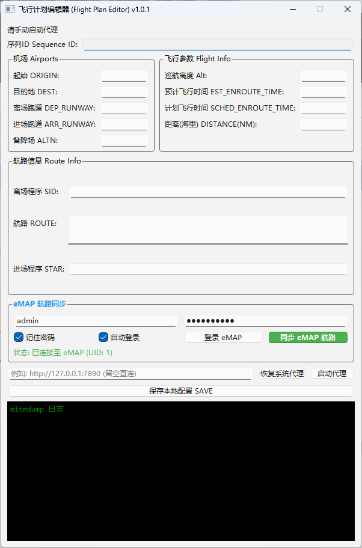Click 保存本地配置 SAVE button
This screenshot has width=362, height=548.
181,391
